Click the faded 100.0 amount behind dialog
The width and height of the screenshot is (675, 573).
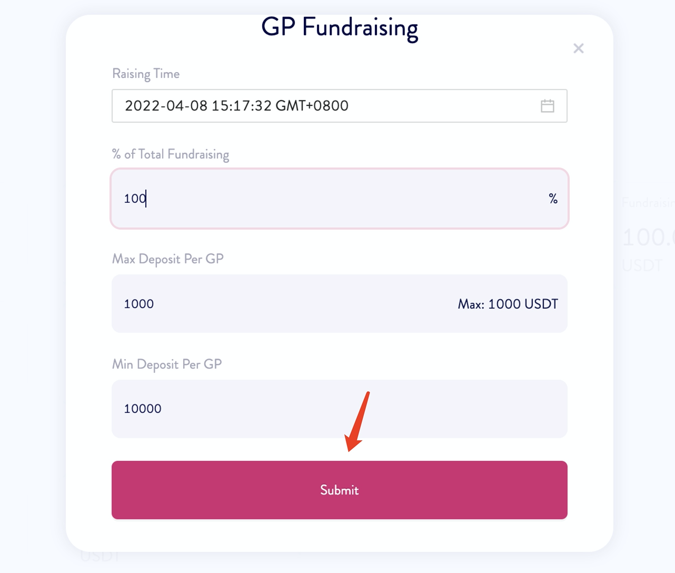pyautogui.click(x=648, y=238)
